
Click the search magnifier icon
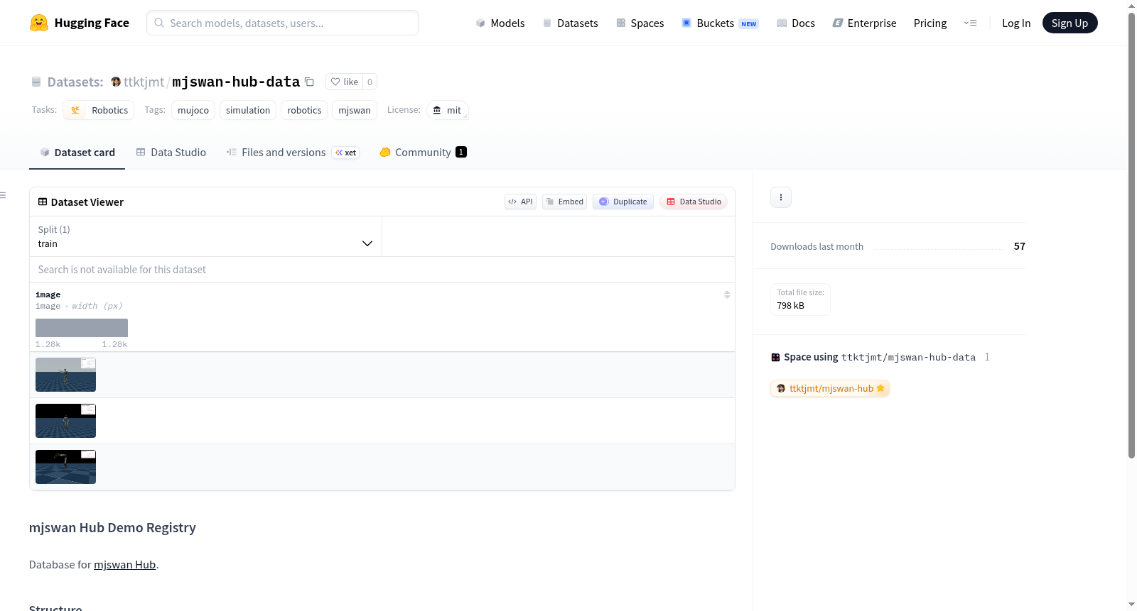pyautogui.click(x=159, y=23)
